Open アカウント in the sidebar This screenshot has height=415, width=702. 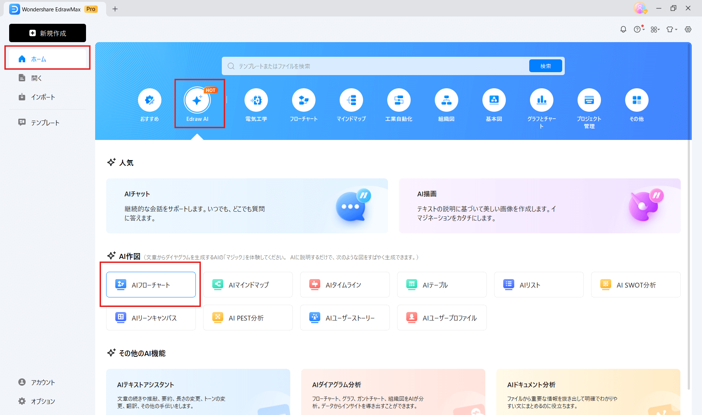(x=48, y=382)
